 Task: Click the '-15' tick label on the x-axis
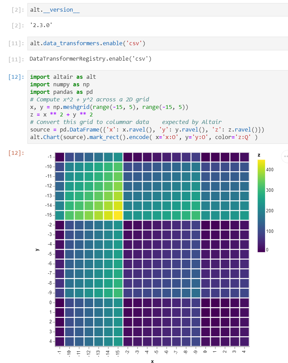pyautogui.click(x=117, y=353)
